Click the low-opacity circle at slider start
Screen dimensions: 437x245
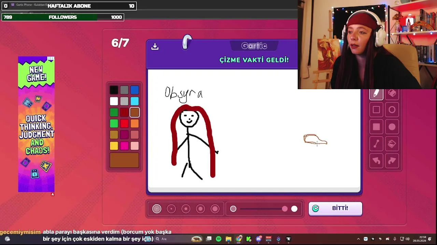pos(233,209)
